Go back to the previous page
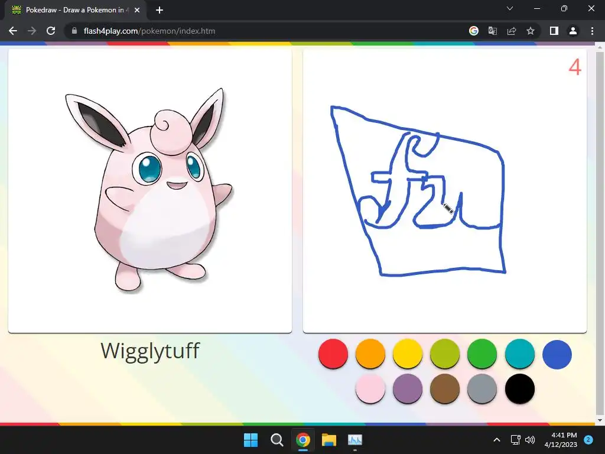This screenshot has width=605, height=454. pyautogui.click(x=13, y=31)
